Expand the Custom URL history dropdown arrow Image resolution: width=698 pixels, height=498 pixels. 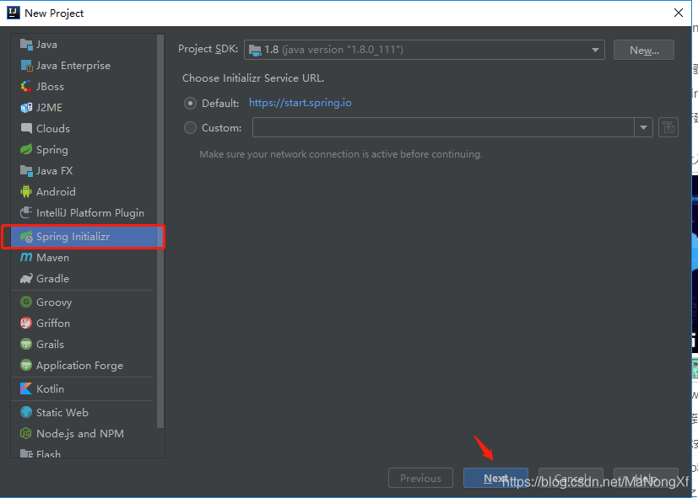[643, 128]
